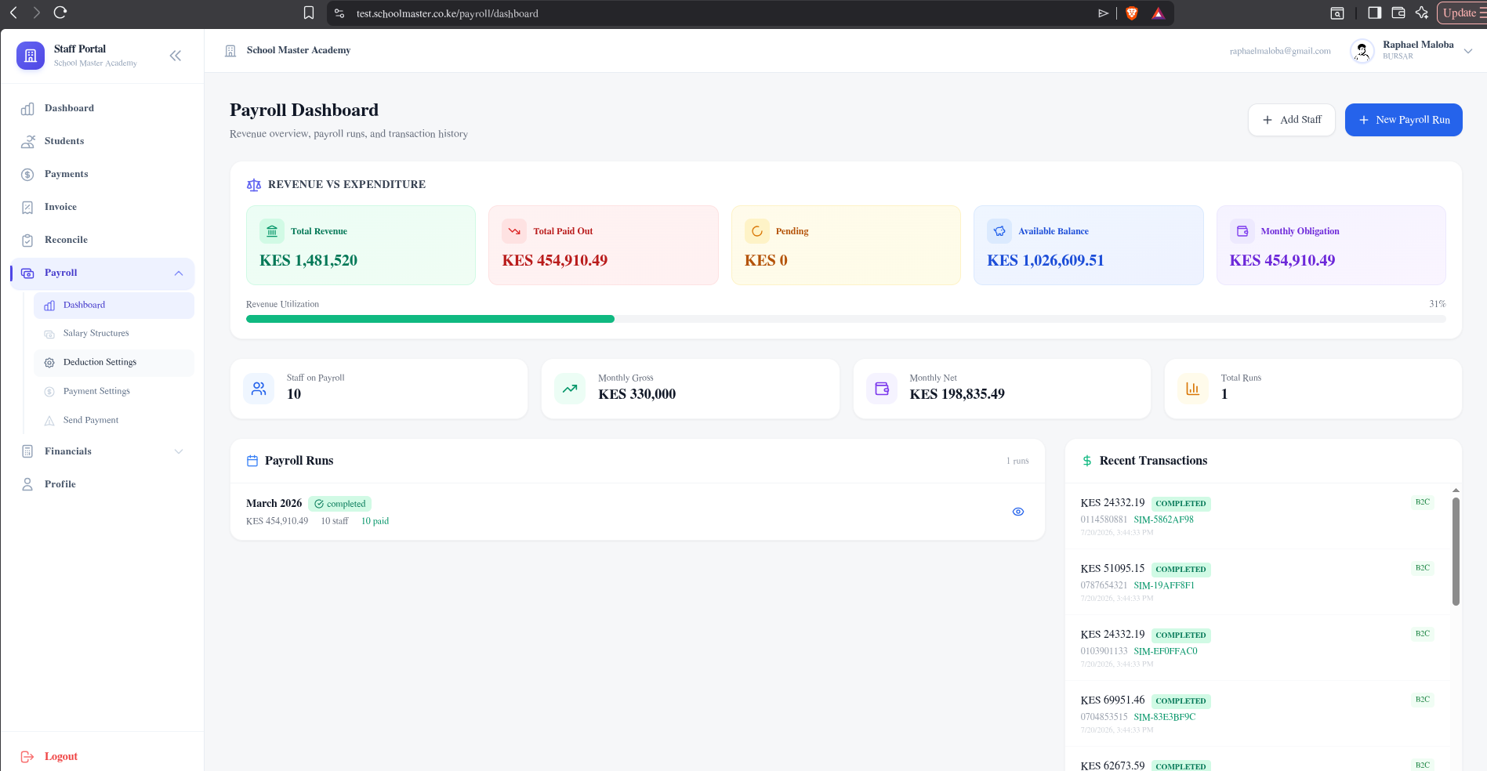
Task: Click the browser address bar URL
Action: (447, 13)
